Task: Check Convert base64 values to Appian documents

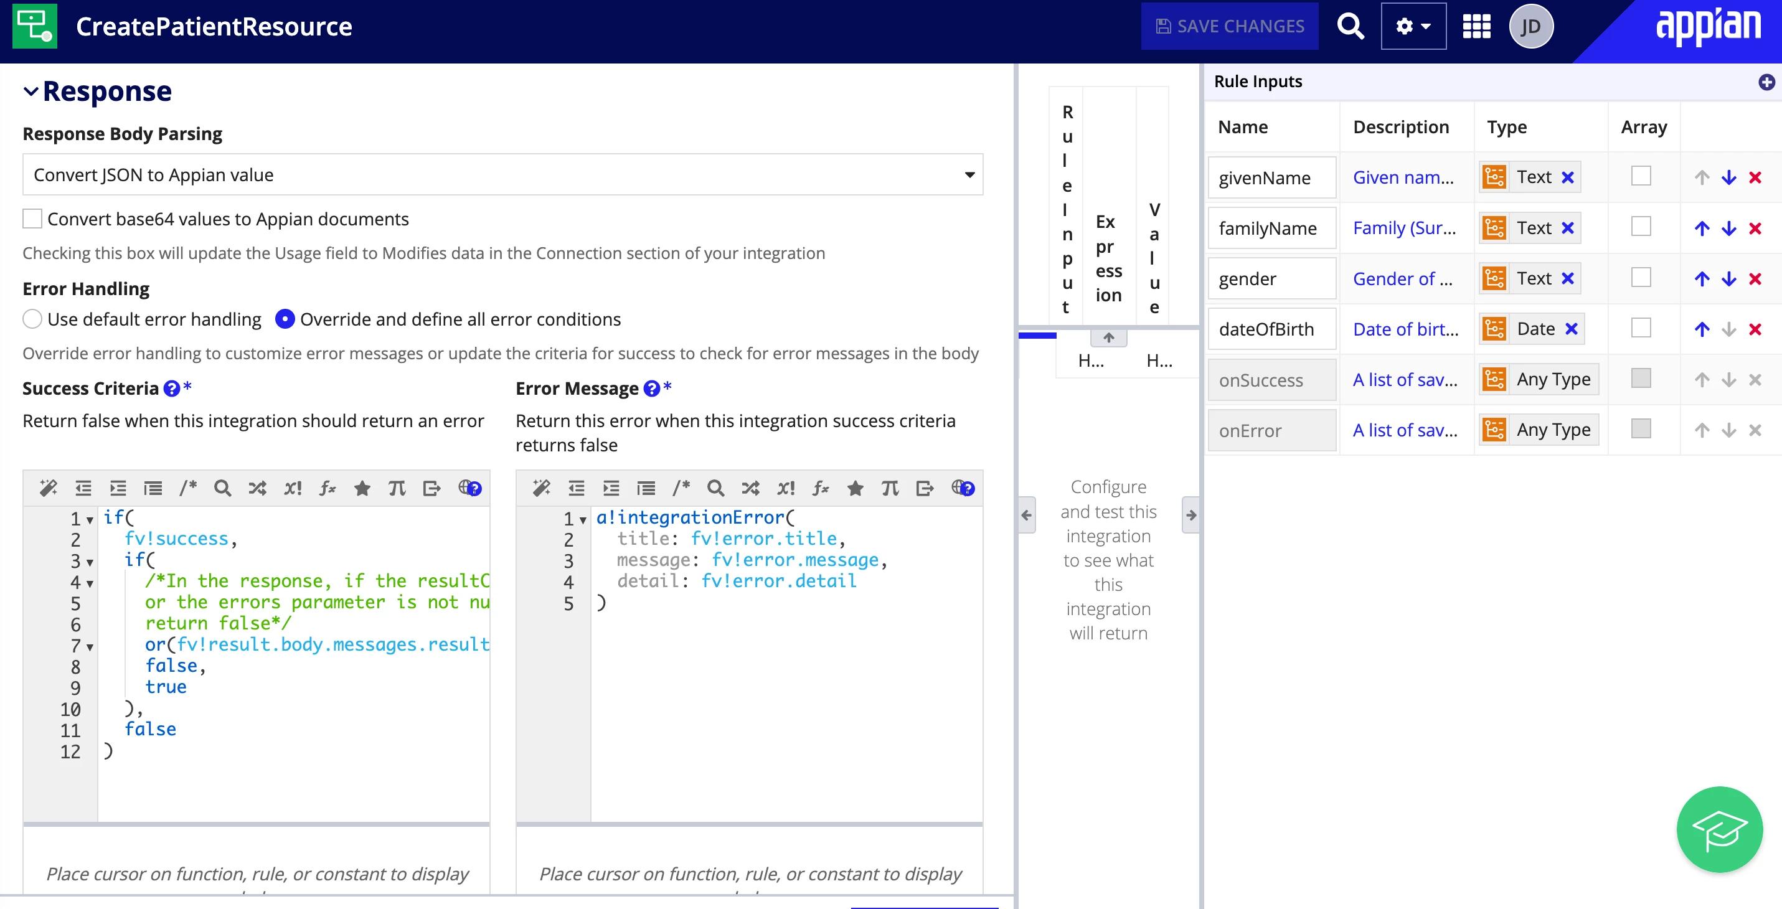Action: (x=32, y=219)
